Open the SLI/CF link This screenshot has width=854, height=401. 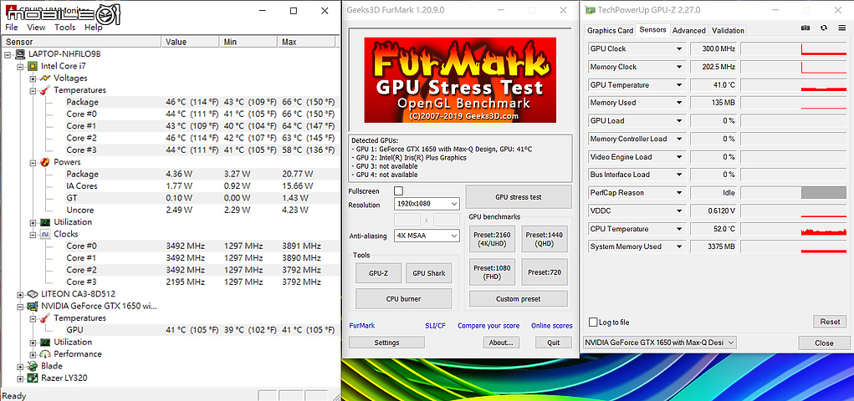pyautogui.click(x=435, y=325)
